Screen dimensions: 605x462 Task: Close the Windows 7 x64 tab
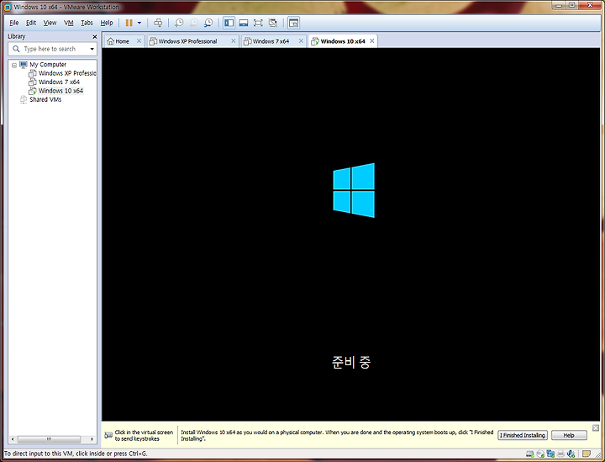point(301,40)
